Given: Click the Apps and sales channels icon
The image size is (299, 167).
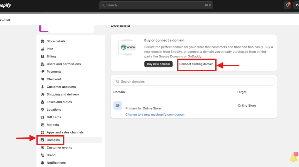Looking at the screenshot, I should [42, 133].
